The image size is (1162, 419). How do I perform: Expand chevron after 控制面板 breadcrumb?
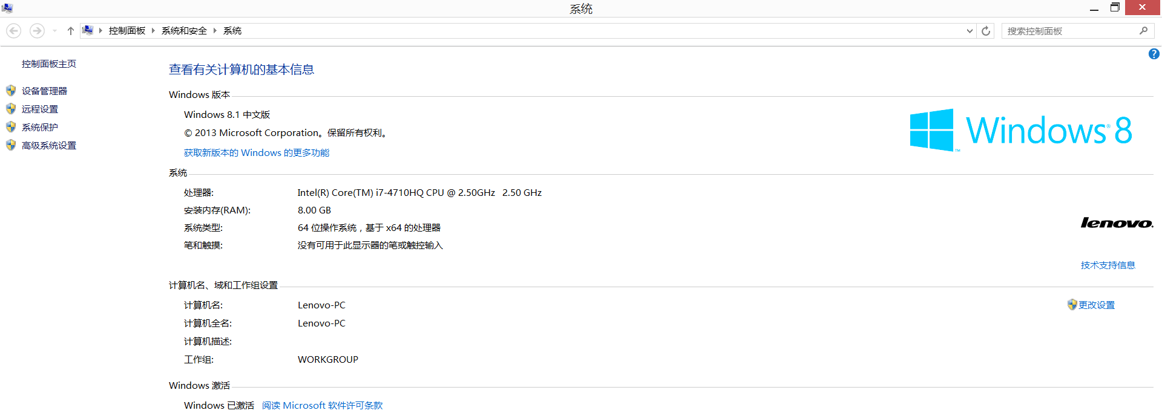click(x=153, y=31)
